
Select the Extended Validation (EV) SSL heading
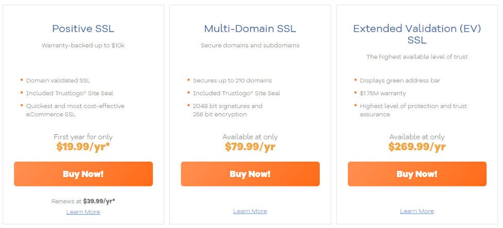click(x=417, y=34)
